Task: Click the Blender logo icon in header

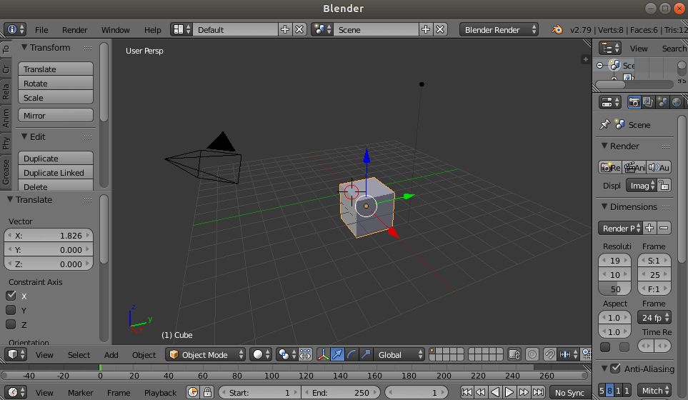Action: click(x=557, y=29)
